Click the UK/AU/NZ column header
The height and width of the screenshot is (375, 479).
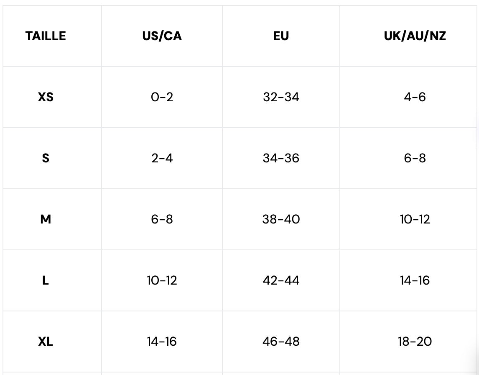pos(415,36)
